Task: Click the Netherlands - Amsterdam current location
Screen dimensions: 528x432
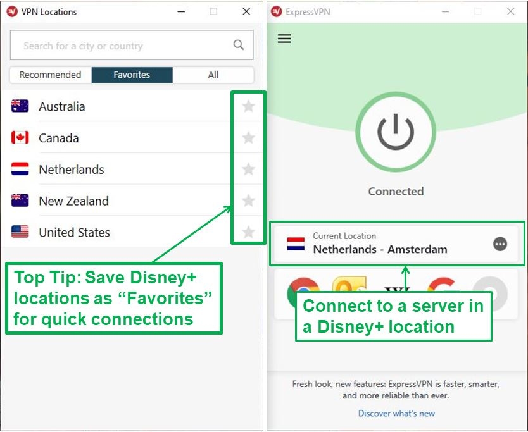Action: tap(396, 244)
